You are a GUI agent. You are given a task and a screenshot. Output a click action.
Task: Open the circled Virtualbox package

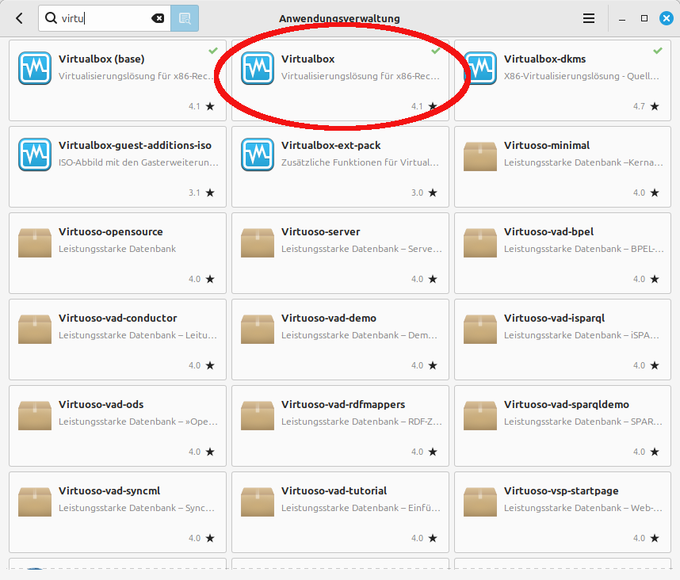pyautogui.click(x=340, y=78)
